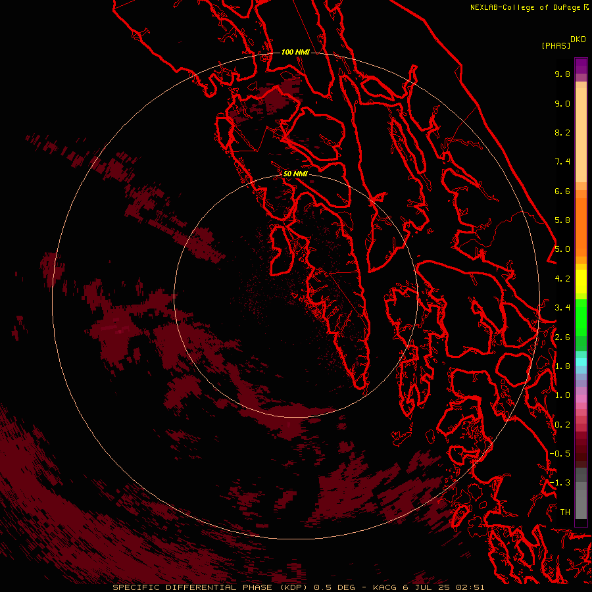Image resolution: width=592 pixels, height=592 pixels.
Task: Select the 1.0 value on the scale
Action: coord(562,395)
